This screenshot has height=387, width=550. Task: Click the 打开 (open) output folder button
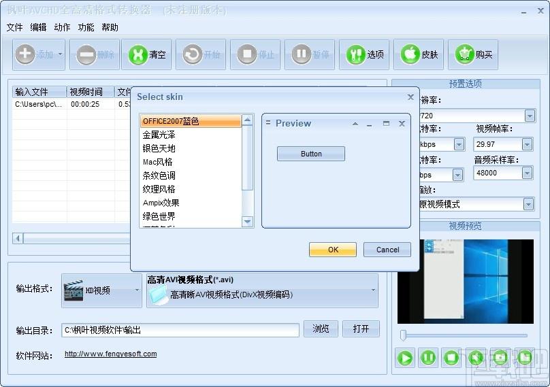(x=361, y=329)
